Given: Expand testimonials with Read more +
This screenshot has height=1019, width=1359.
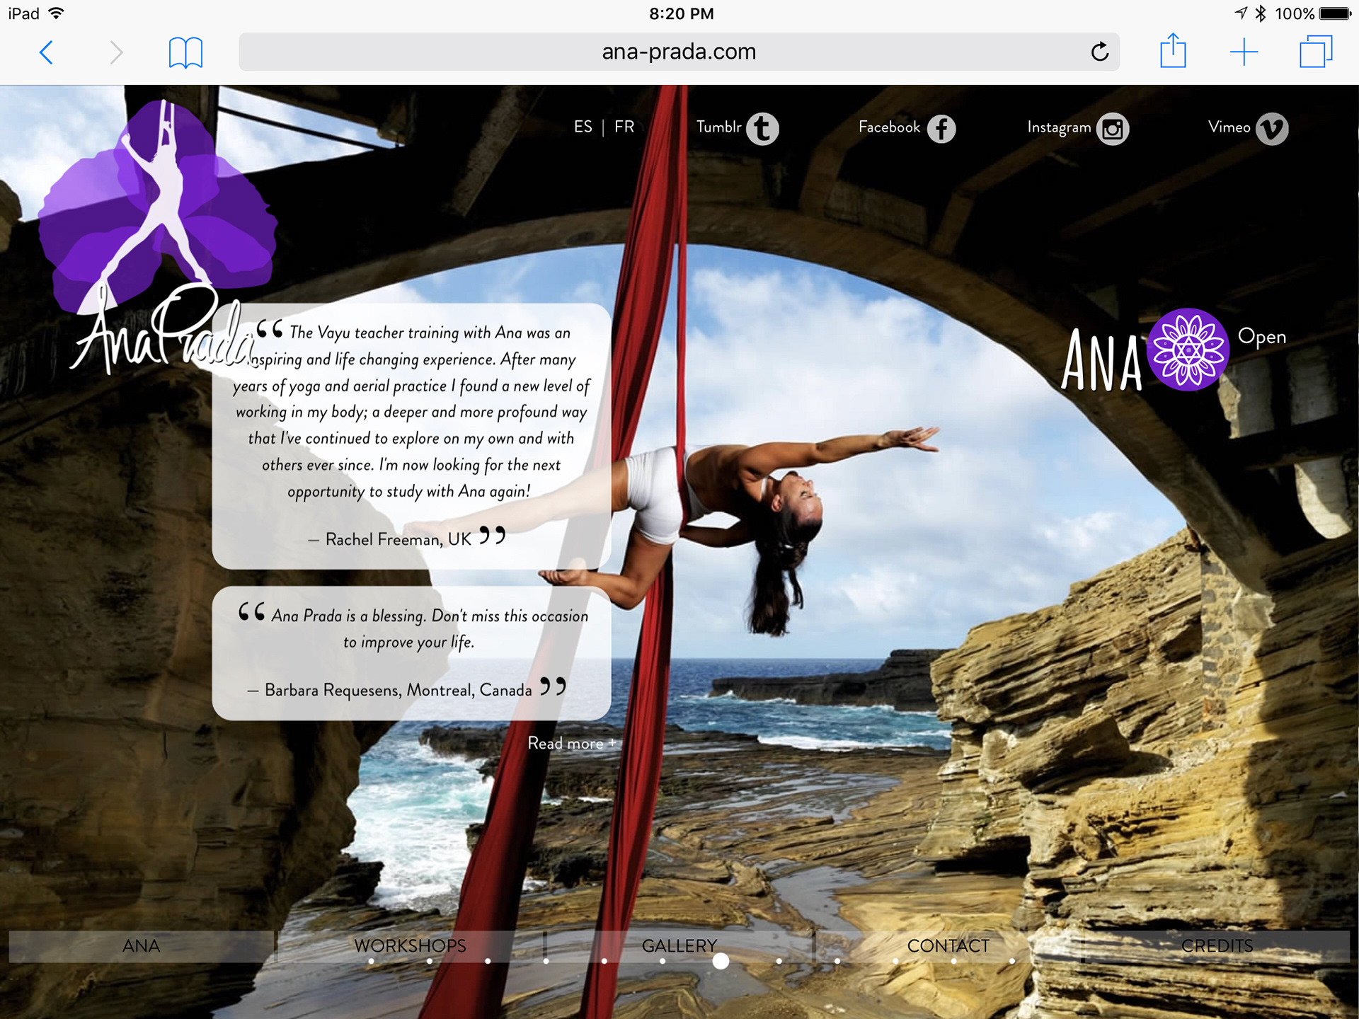Looking at the screenshot, I should [x=571, y=744].
